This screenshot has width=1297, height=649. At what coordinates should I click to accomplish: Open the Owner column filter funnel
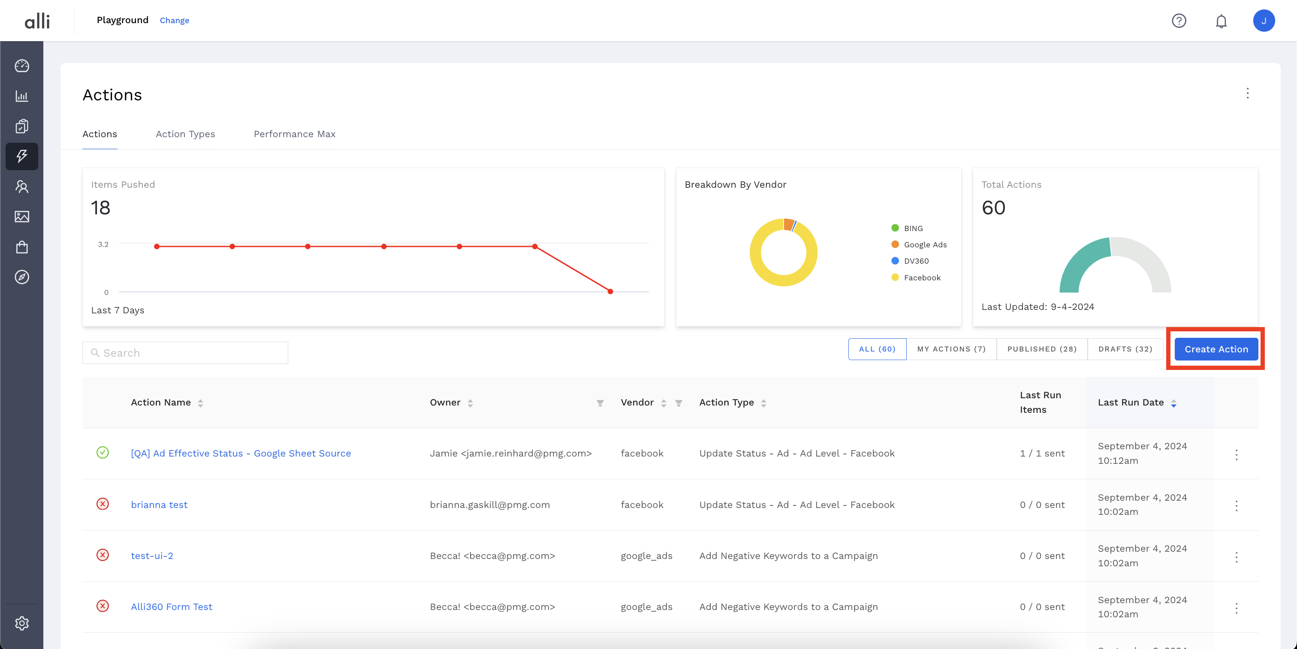point(600,403)
